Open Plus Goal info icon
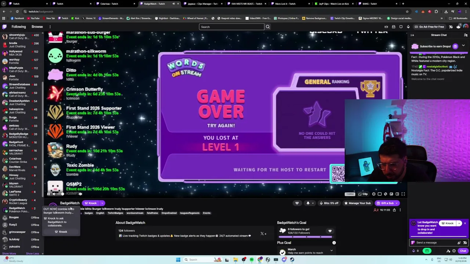Screen dimensions: 470x264 point(334,243)
